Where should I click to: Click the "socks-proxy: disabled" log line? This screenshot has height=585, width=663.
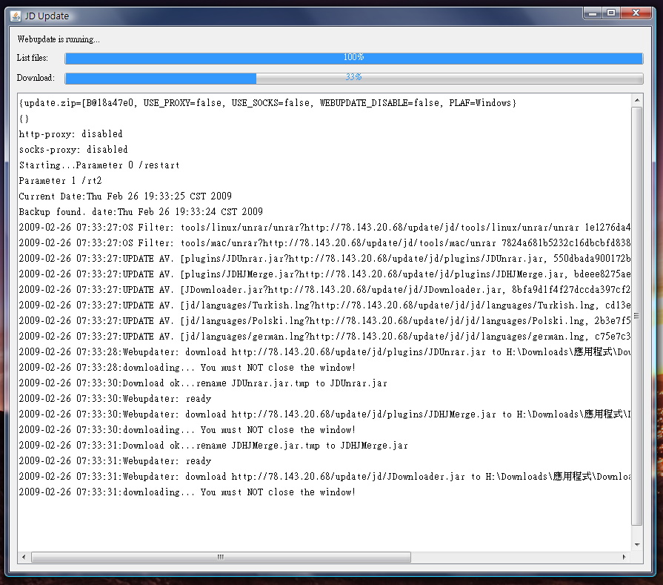point(73,150)
